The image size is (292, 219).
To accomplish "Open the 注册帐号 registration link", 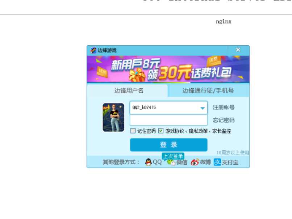I will (224, 108).
